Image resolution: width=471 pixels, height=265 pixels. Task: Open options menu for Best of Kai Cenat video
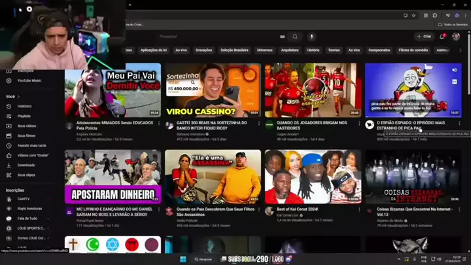[358, 211]
